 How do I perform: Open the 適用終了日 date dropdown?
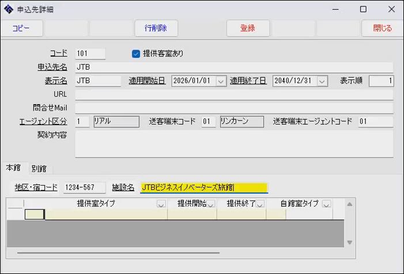[x=322, y=81]
